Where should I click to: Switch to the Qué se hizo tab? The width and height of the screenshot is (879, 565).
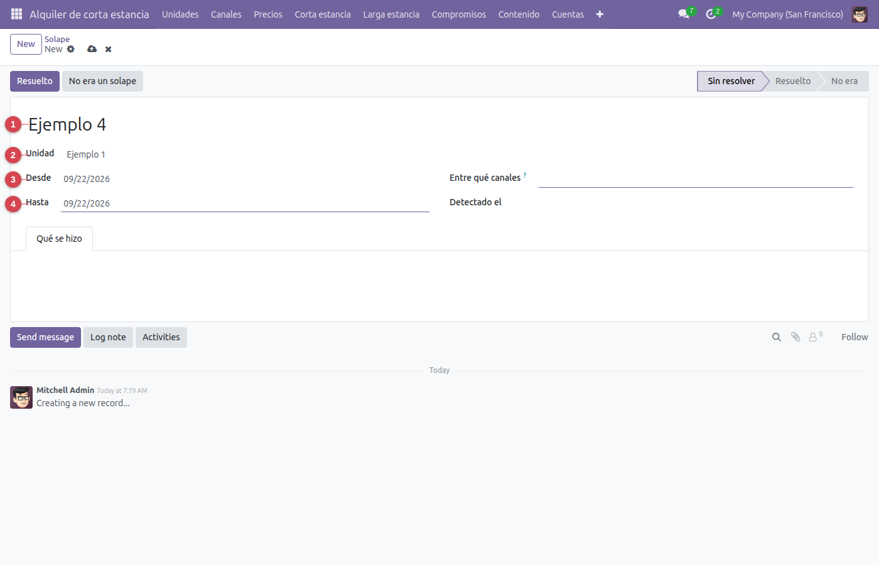coord(59,239)
